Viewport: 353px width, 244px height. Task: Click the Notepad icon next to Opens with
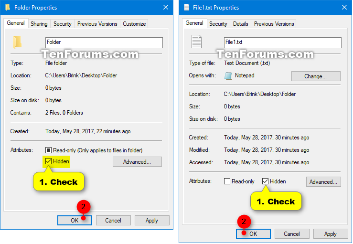[x=228, y=75]
